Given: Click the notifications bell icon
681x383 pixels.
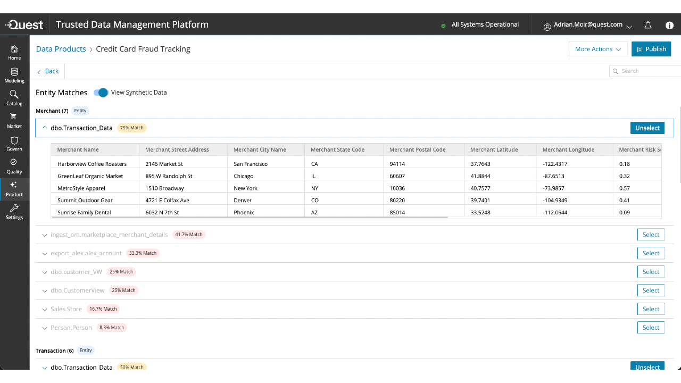Looking at the screenshot, I should click(x=648, y=25).
